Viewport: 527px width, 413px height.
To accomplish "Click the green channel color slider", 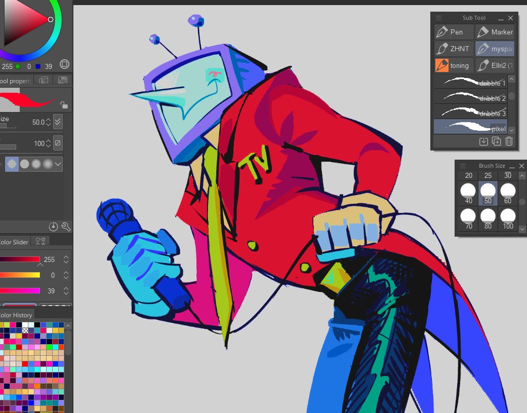I will [20, 275].
